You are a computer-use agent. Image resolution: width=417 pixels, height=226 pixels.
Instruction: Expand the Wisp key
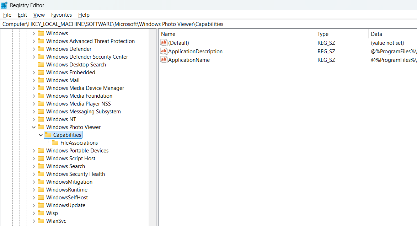coord(34,213)
